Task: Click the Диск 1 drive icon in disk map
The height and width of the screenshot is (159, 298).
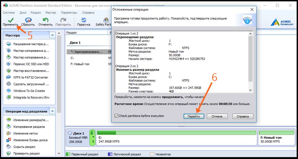Action: 70,133
